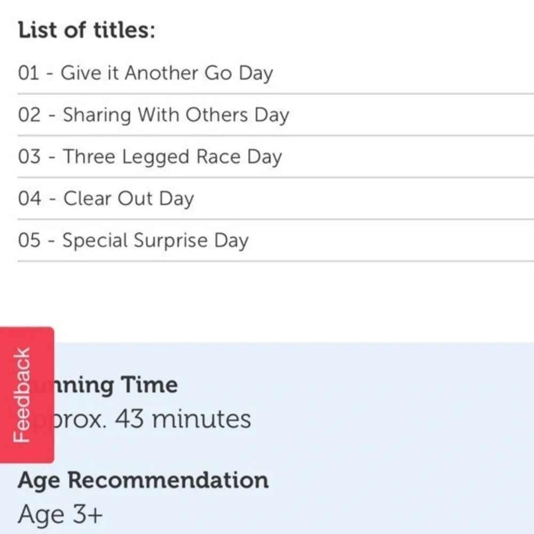Click the Age 3+ value text
The image size is (534, 534).
click(60, 515)
